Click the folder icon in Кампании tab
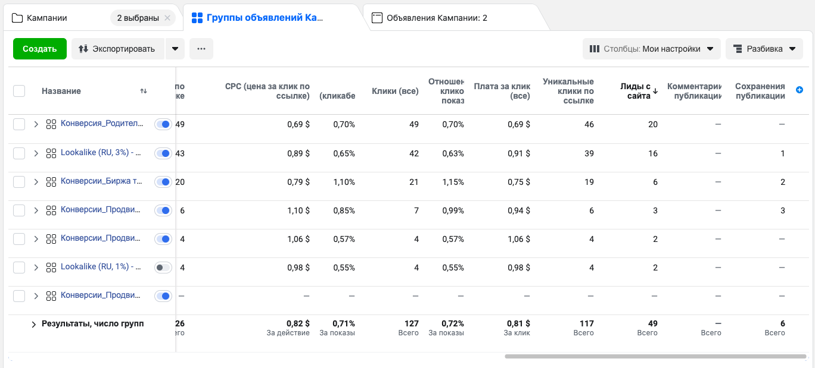The height and width of the screenshot is (368, 815). click(x=17, y=18)
